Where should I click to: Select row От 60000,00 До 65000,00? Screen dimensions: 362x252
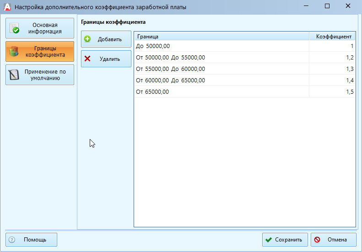click(222, 80)
